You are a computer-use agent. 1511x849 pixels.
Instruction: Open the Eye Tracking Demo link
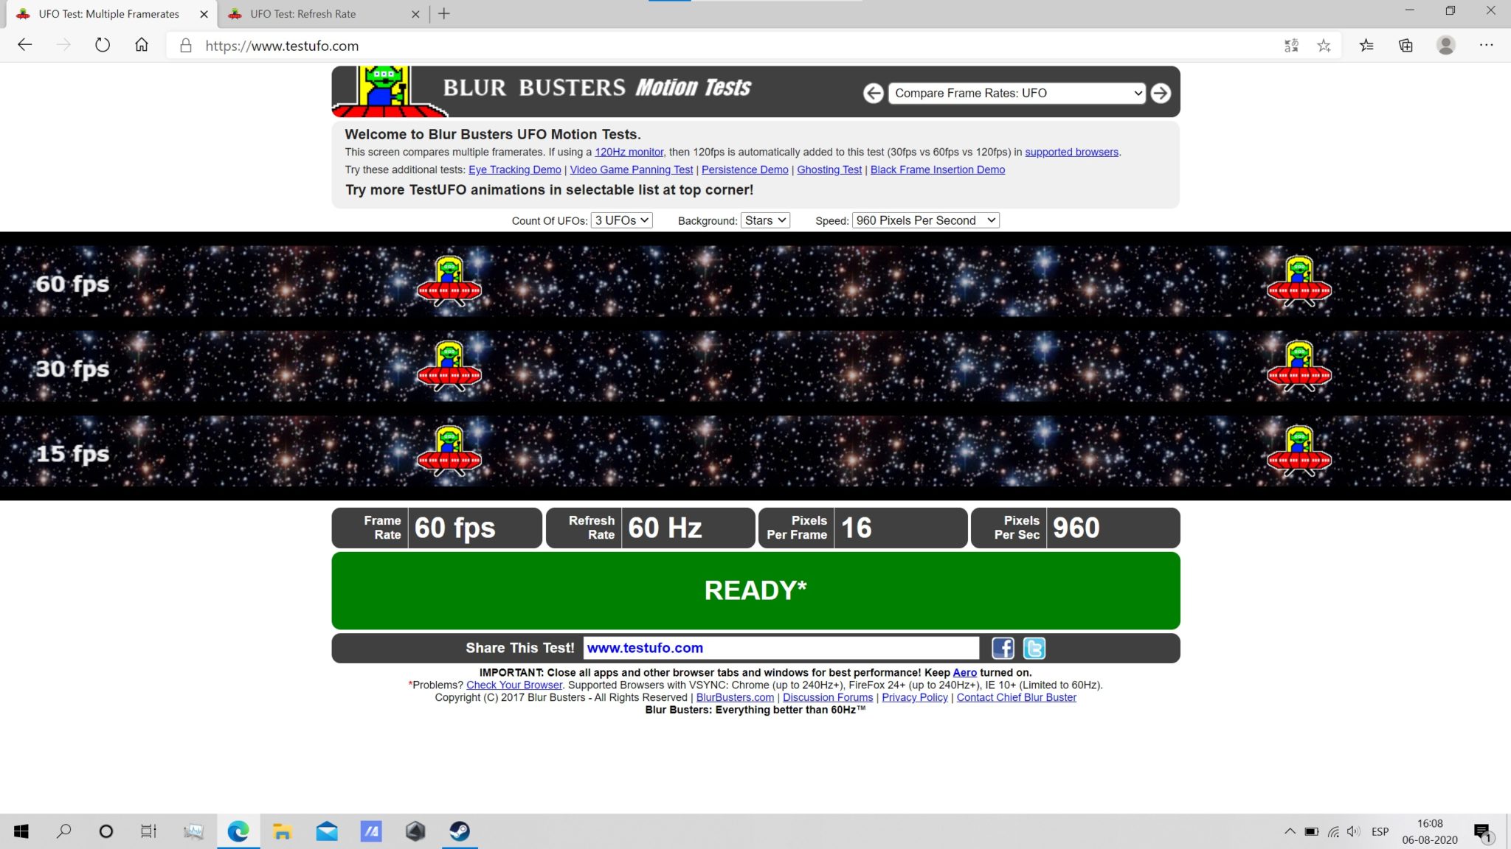pos(514,170)
